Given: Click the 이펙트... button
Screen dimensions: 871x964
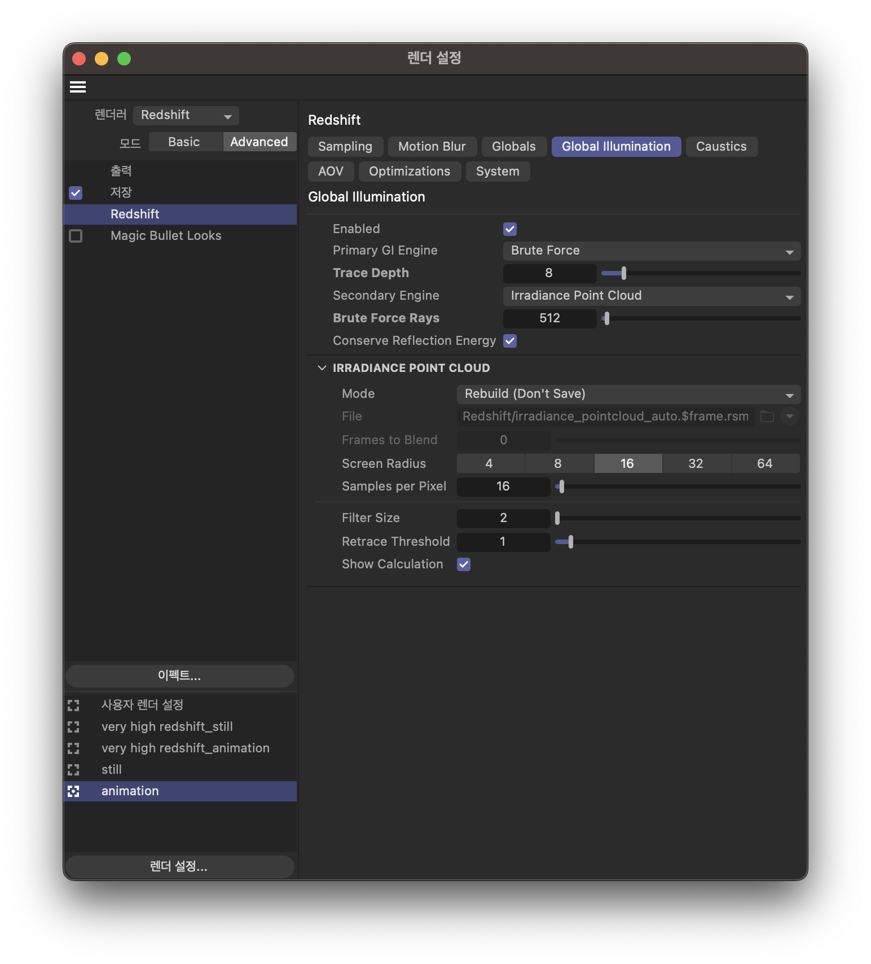Looking at the screenshot, I should 180,676.
